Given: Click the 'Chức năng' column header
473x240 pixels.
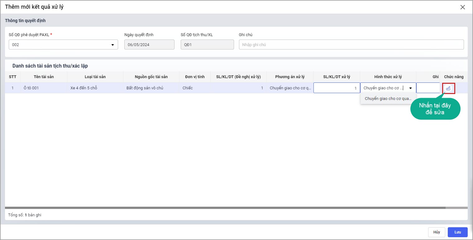Looking at the screenshot, I should [454, 77].
